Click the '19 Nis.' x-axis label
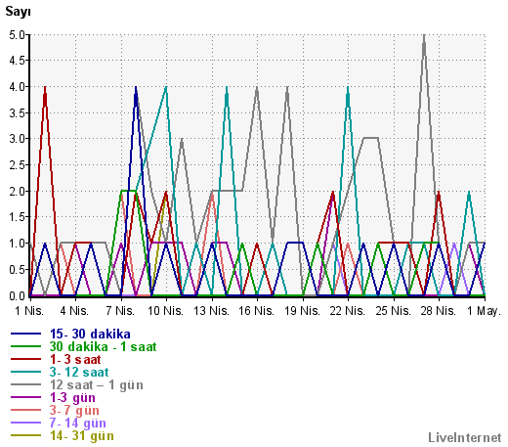This screenshot has width=508, height=447. pyautogui.click(x=302, y=311)
